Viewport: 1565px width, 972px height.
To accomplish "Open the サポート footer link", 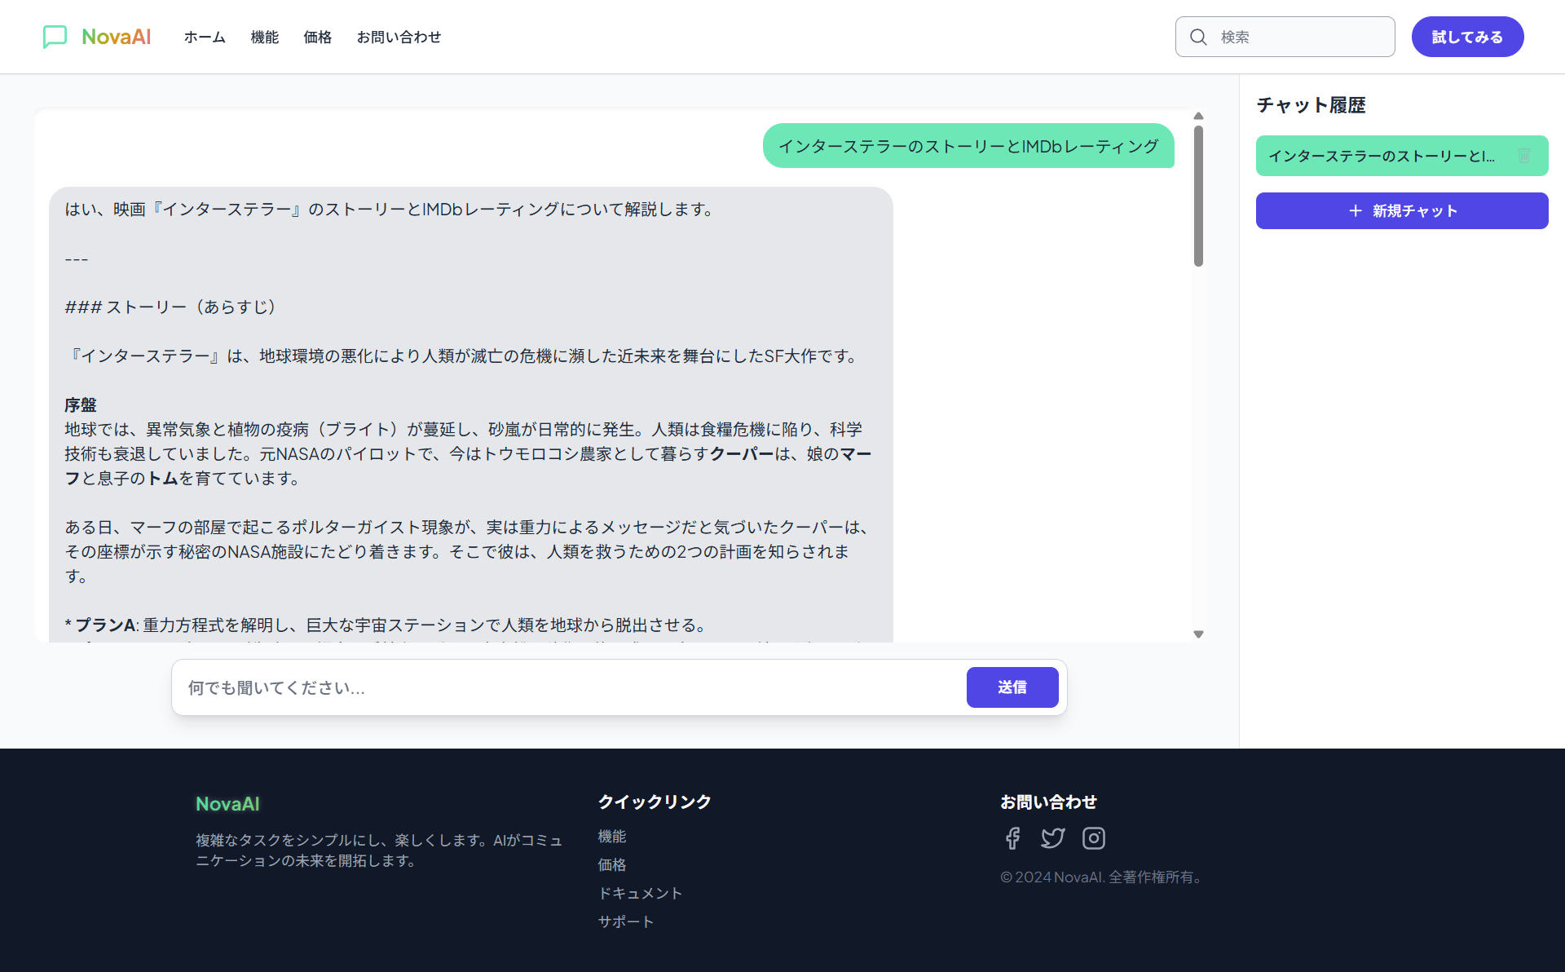I will (625, 921).
